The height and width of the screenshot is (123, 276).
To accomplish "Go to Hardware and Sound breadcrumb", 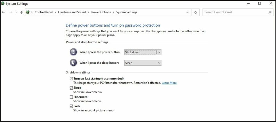I will pos(72,12).
